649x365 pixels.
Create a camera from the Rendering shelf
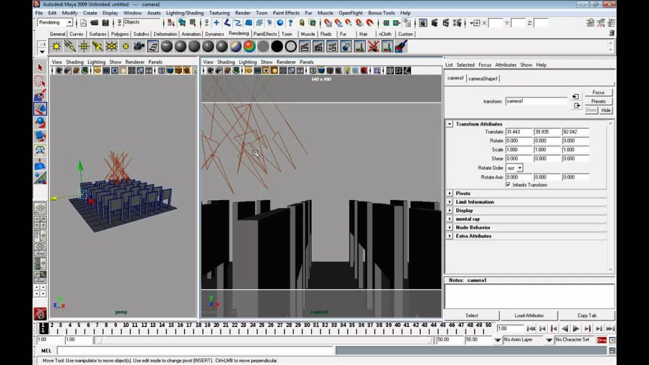click(139, 46)
